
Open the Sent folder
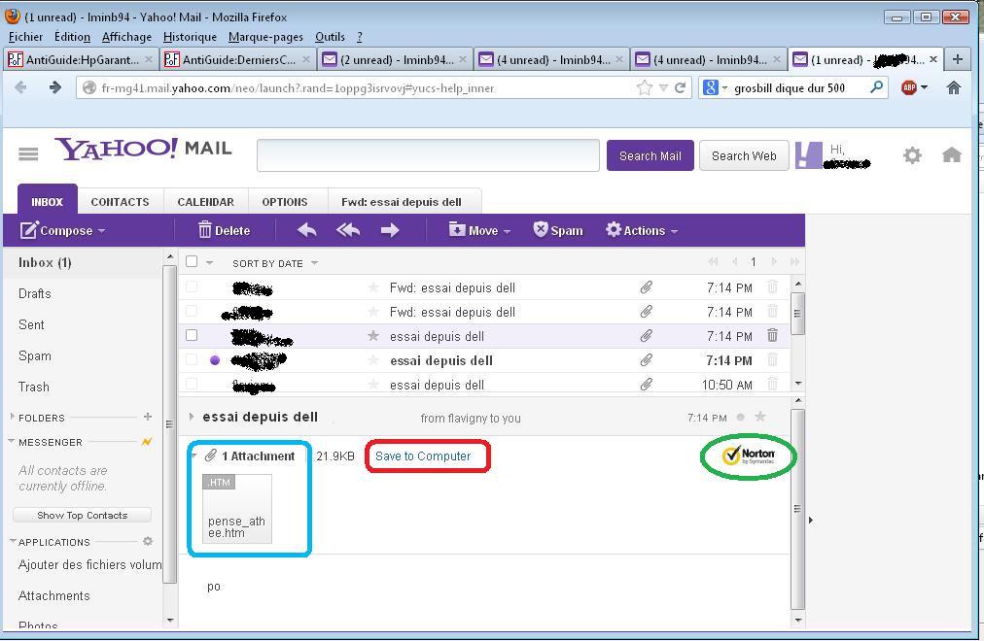click(x=31, y=324)
